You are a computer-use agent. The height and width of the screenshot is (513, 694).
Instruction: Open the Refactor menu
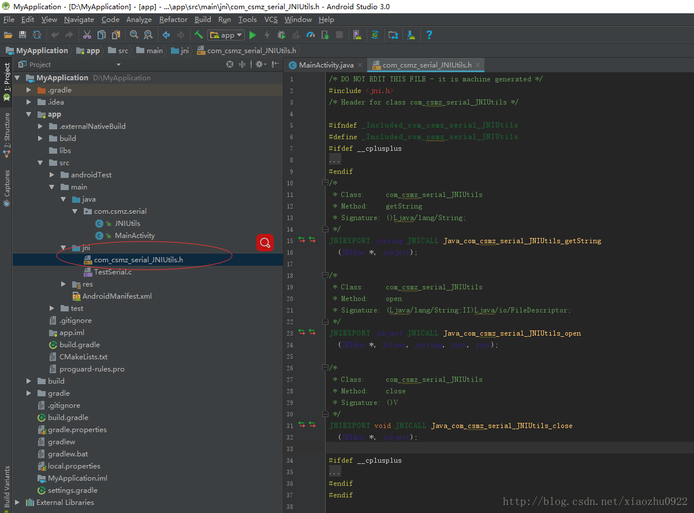coord(173,19)
